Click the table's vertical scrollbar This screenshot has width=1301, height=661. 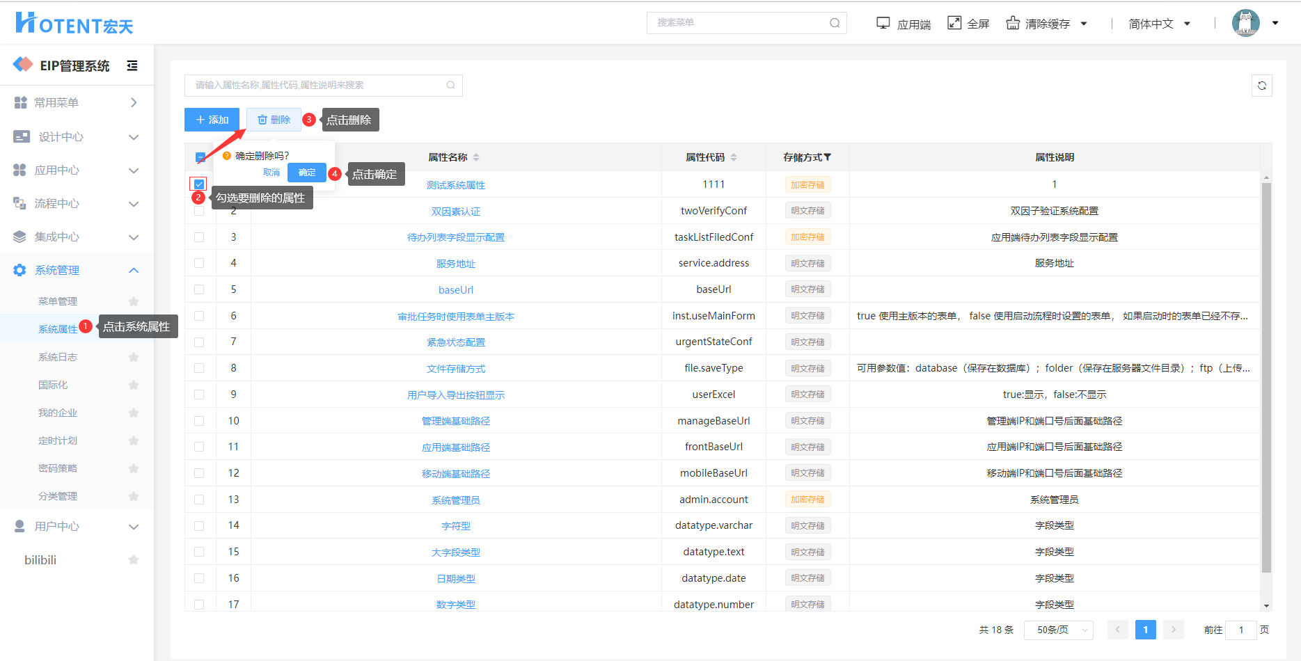pos(1266,376)
